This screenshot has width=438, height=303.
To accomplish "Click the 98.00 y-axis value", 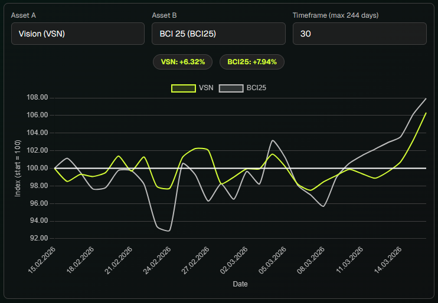I will [39, 186].
